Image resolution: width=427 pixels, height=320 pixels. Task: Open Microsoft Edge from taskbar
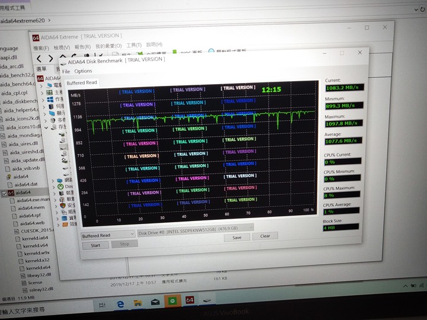(x=120, y=304)
